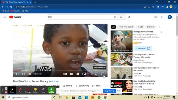The width and height of the screenshot is (178, 100).
Task: Pause the Screencastify recording
Action: [x=6, y=88]
